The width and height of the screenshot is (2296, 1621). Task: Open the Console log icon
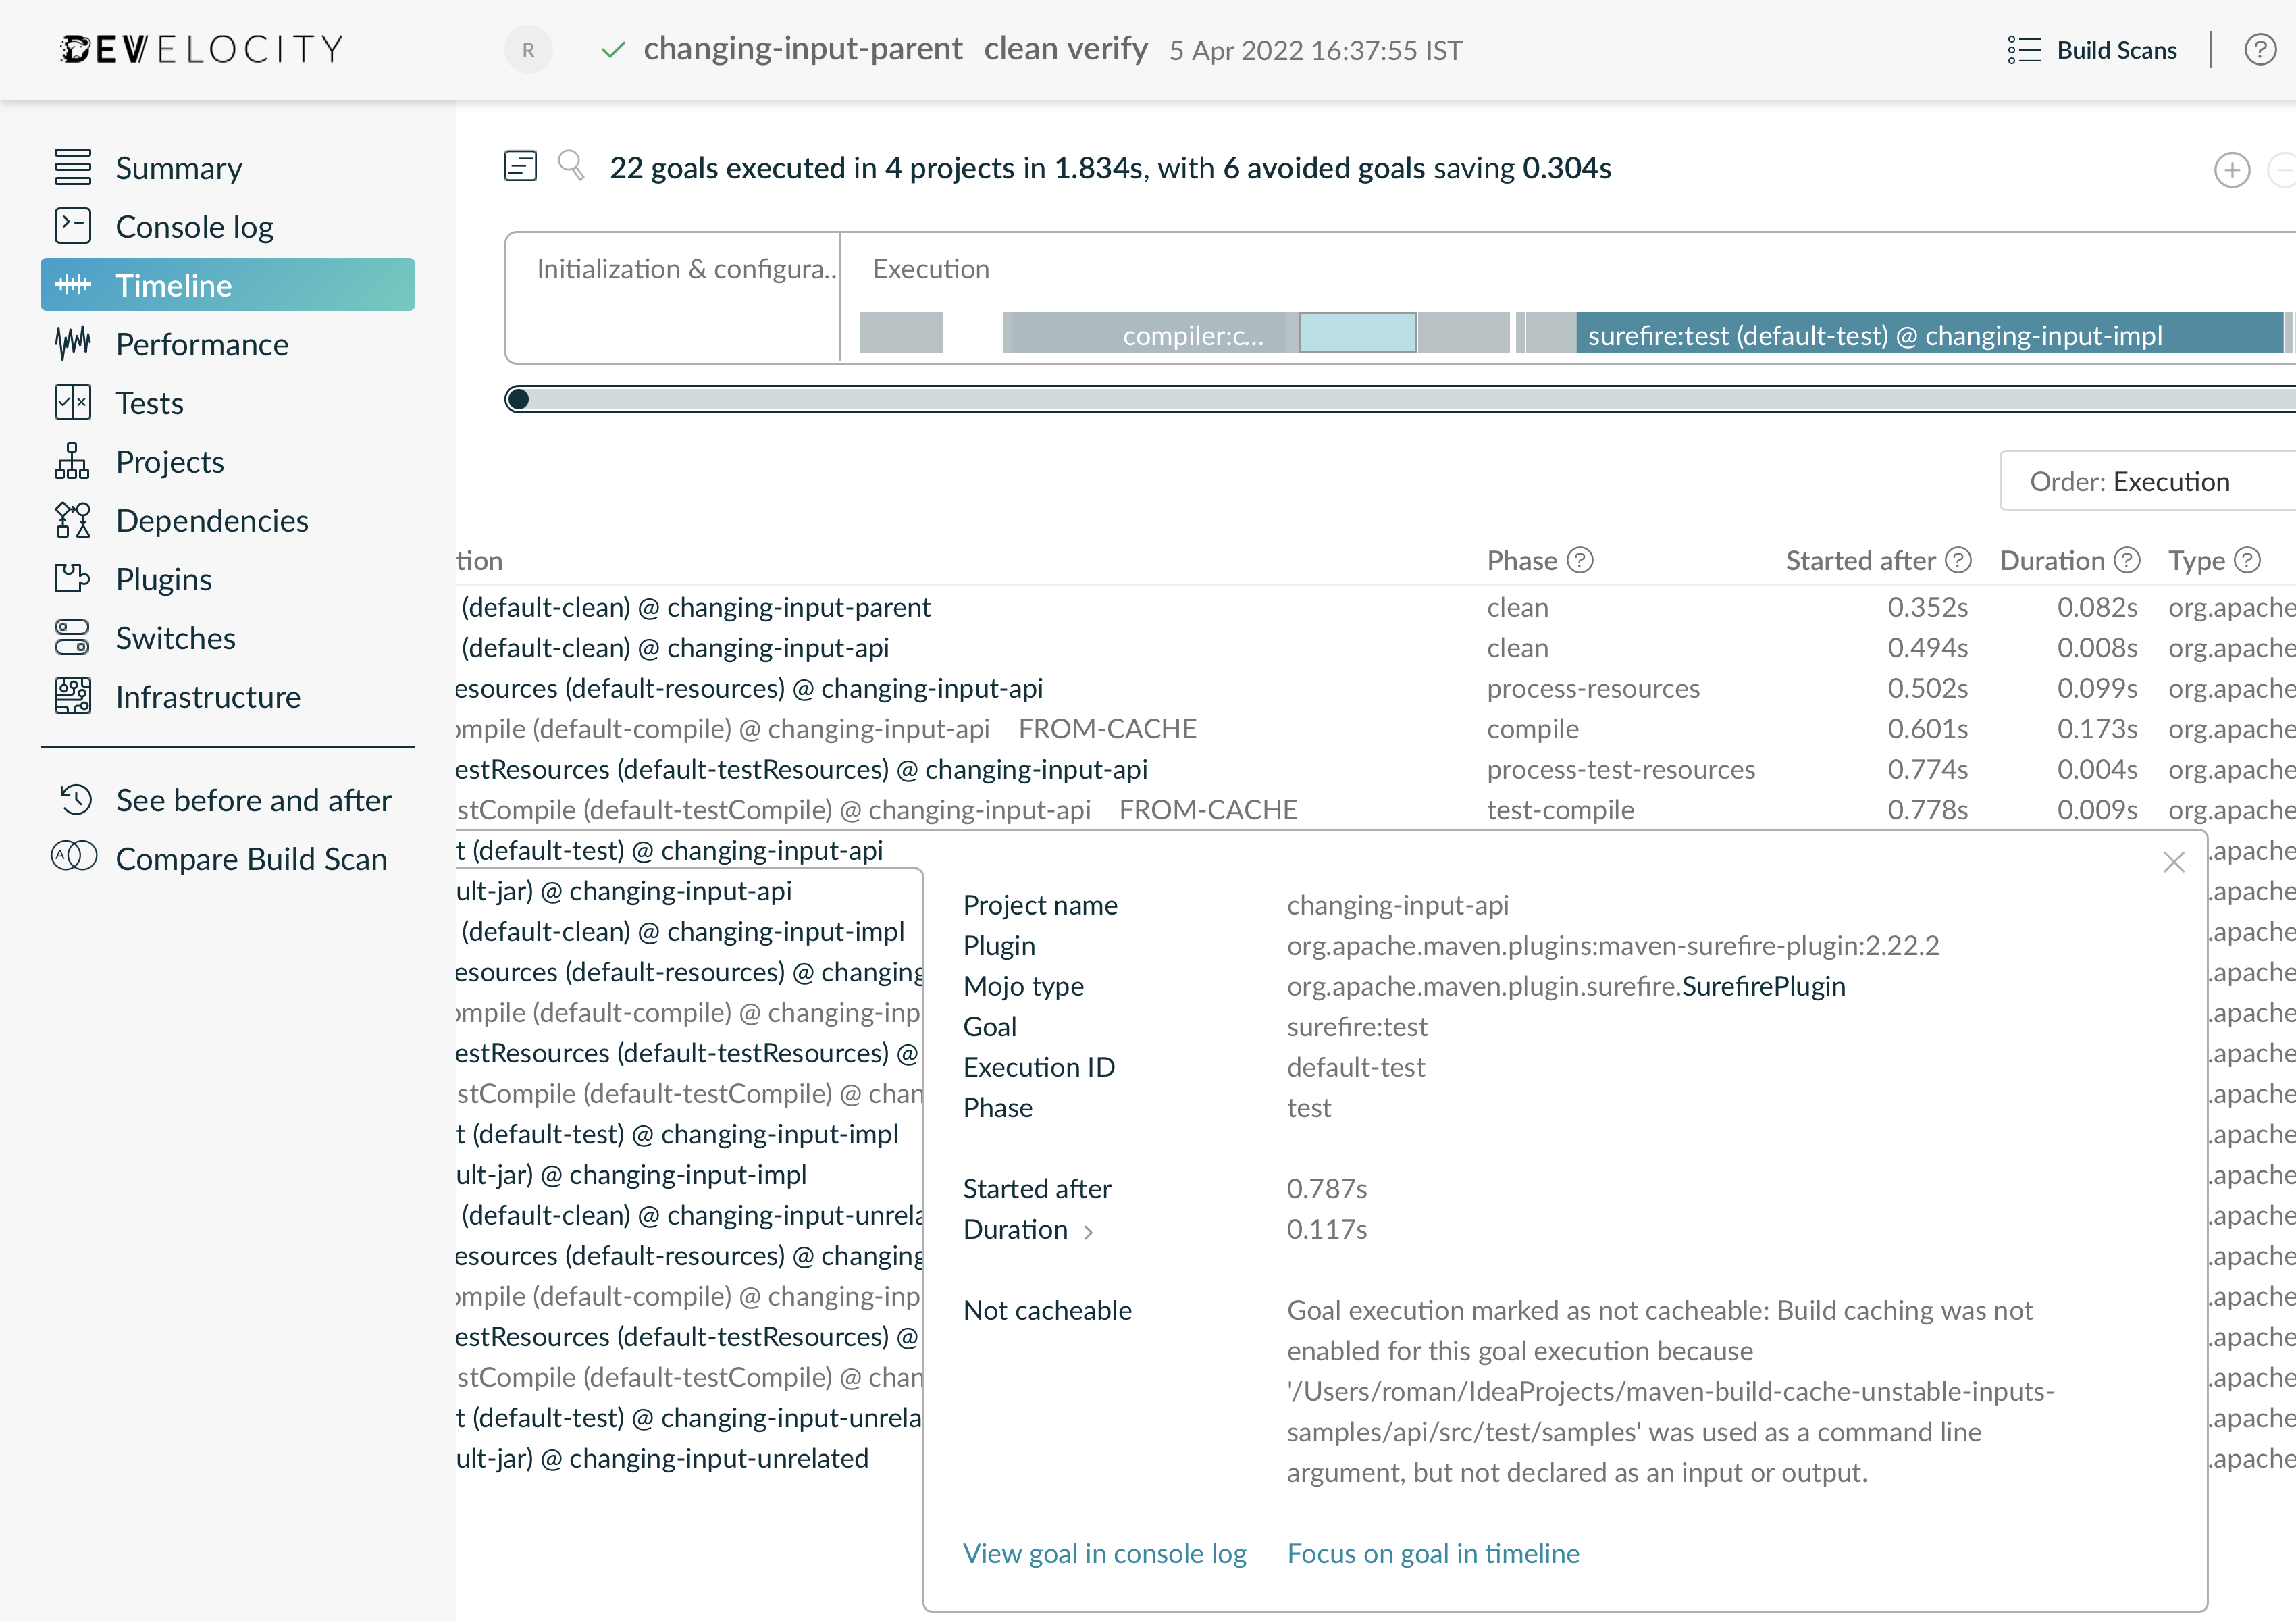click(x=72, y=227)
